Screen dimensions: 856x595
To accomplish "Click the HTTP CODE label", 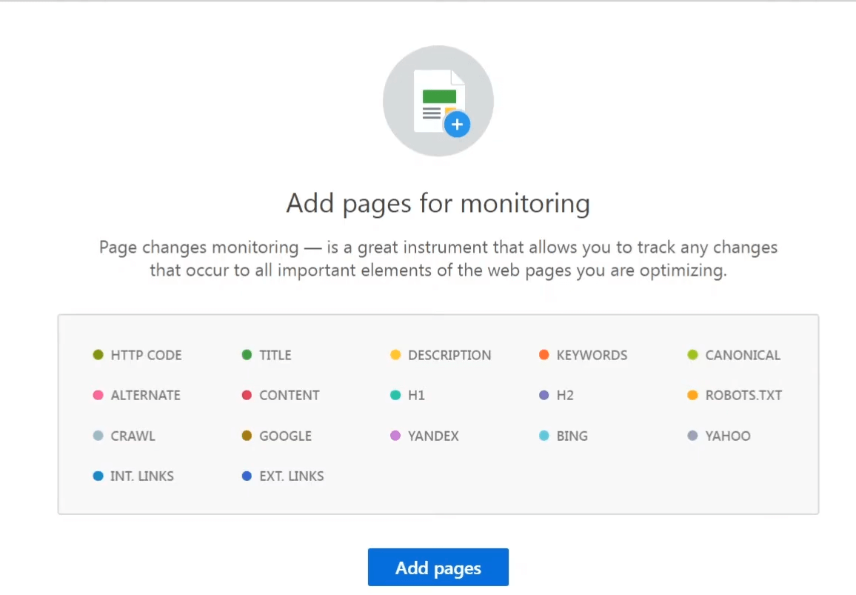I will 146,355.
